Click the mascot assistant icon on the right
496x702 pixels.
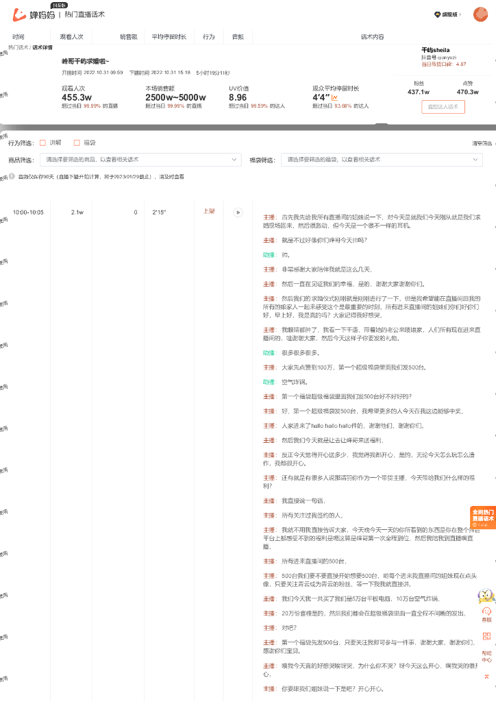pos(486,596)
